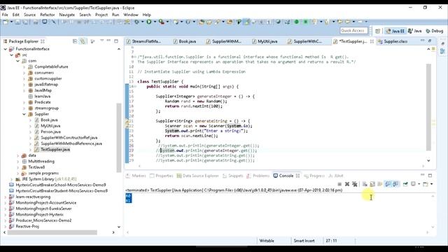
Task: Toggle Word Wrap in the Console toolbar
Action: [x=379, y=184]
